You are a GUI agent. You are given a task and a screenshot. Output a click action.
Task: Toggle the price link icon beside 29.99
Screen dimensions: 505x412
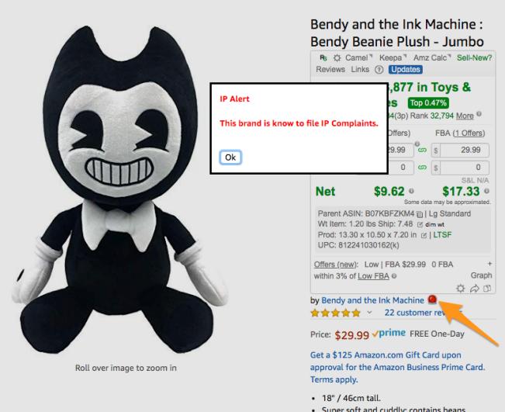pyautogui.click(x=422, y=150)
